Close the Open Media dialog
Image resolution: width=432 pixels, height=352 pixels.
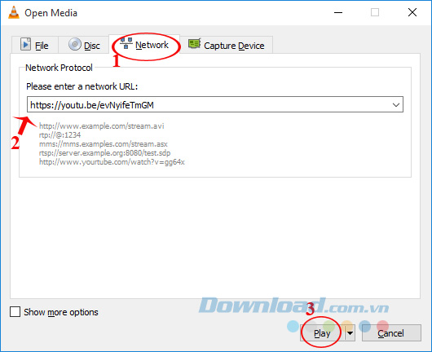pyautogui.click(x=412, y=12)
